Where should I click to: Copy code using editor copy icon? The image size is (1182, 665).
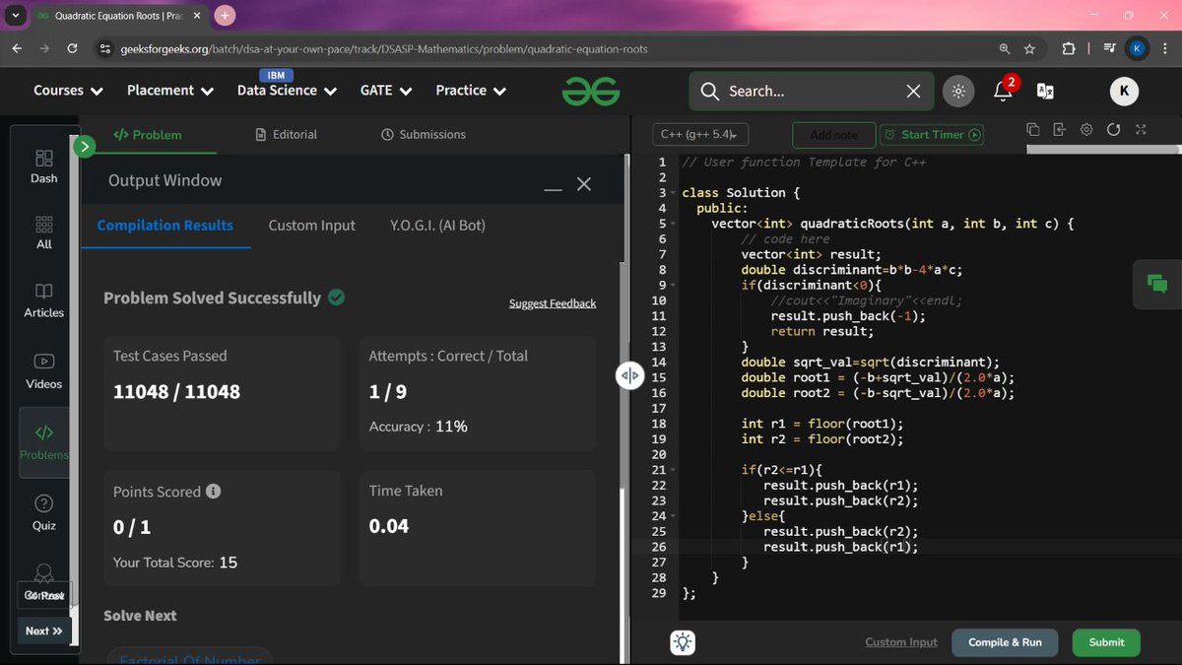pyautogui.click(x=1032, y=130)
